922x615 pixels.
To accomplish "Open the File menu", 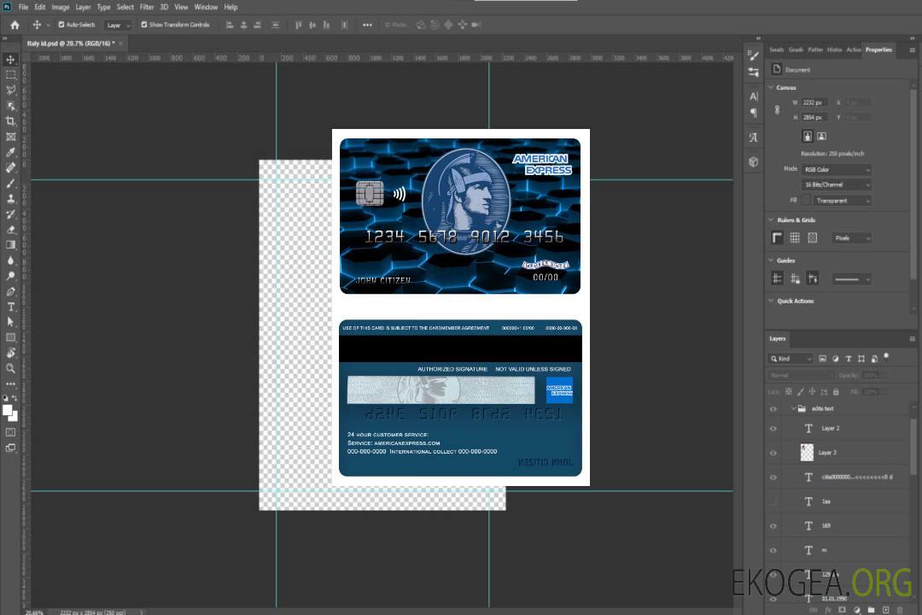I will coord(24,7).
